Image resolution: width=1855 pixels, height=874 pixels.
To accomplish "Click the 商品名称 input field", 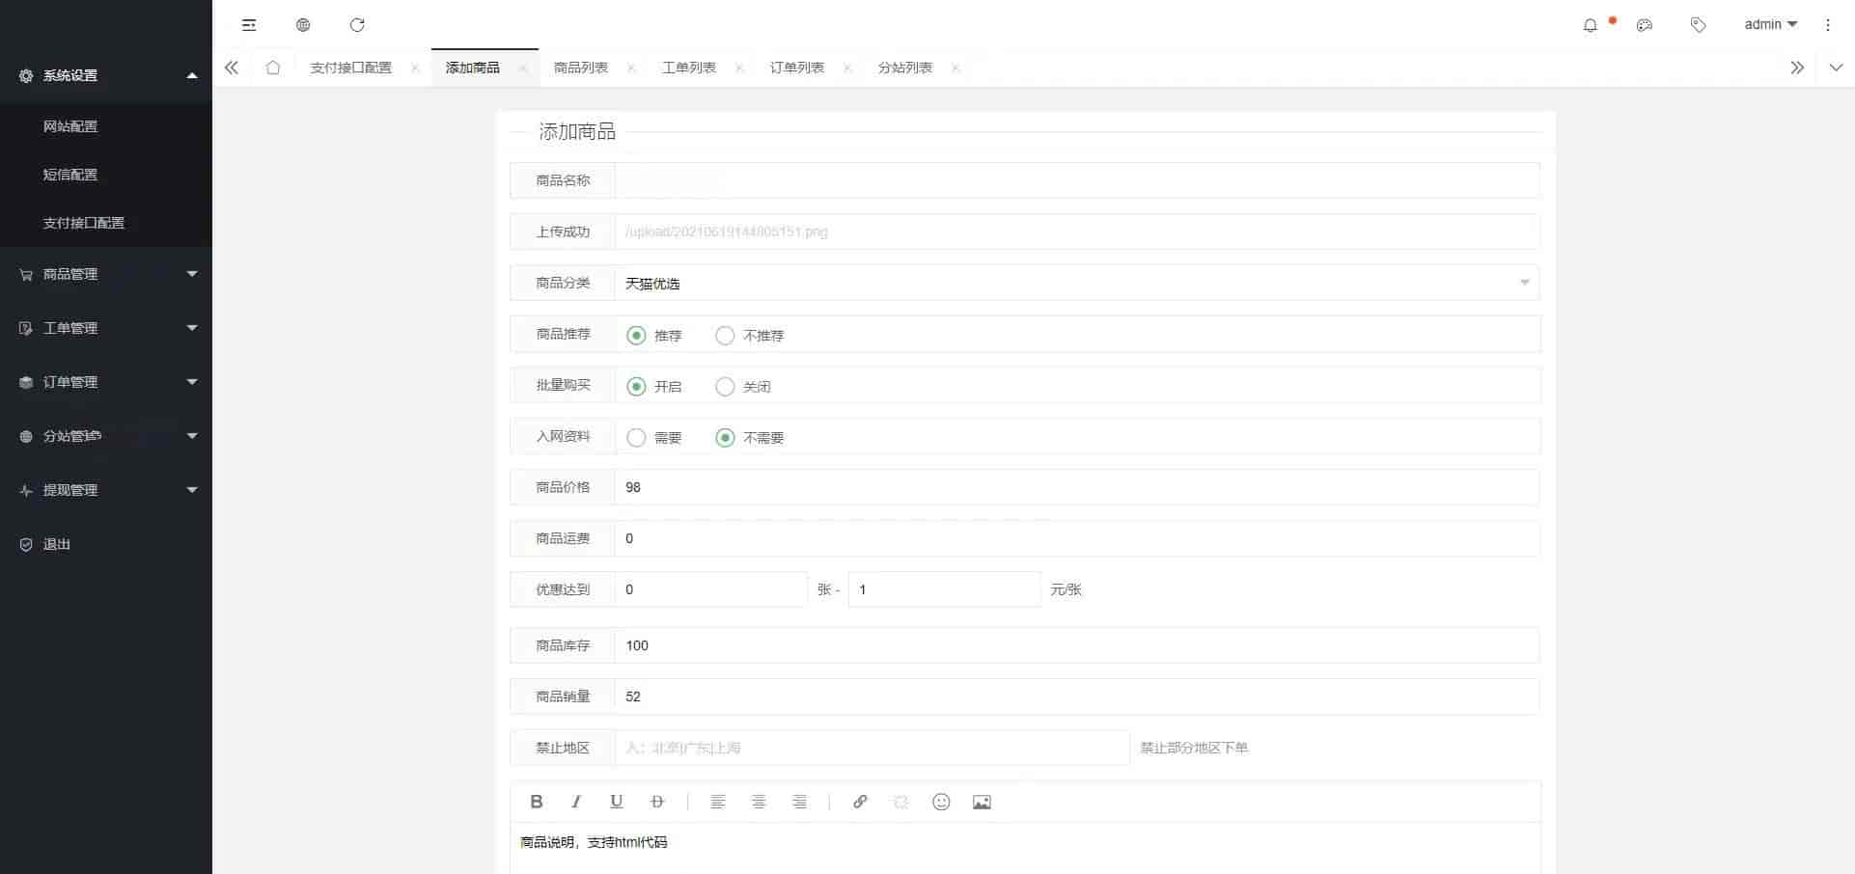I will [1076, 180].
